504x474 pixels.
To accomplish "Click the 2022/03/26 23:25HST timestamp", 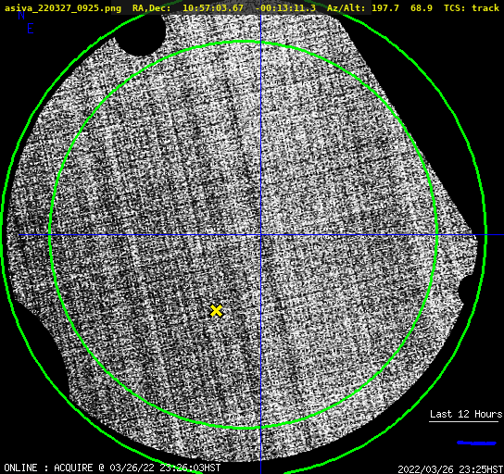I will [450, 468].
